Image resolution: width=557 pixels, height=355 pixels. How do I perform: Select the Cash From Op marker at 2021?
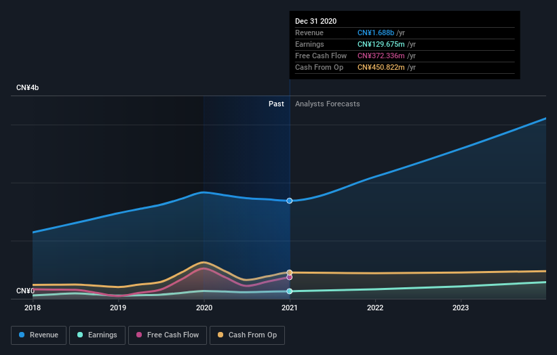(x=290, y=273)
